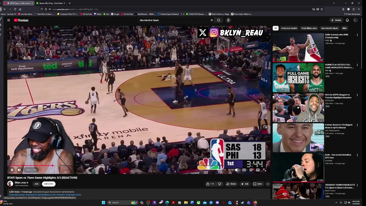Click the Ask button
The width and height of the screenshot is (366, 206).
[244, 184]
